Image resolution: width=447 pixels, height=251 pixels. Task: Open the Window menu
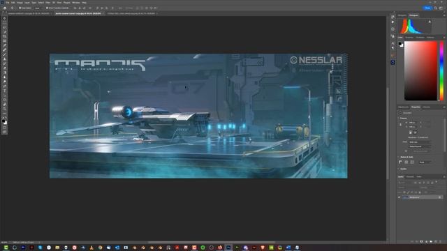pyautogui.click(x=76, y=3)
